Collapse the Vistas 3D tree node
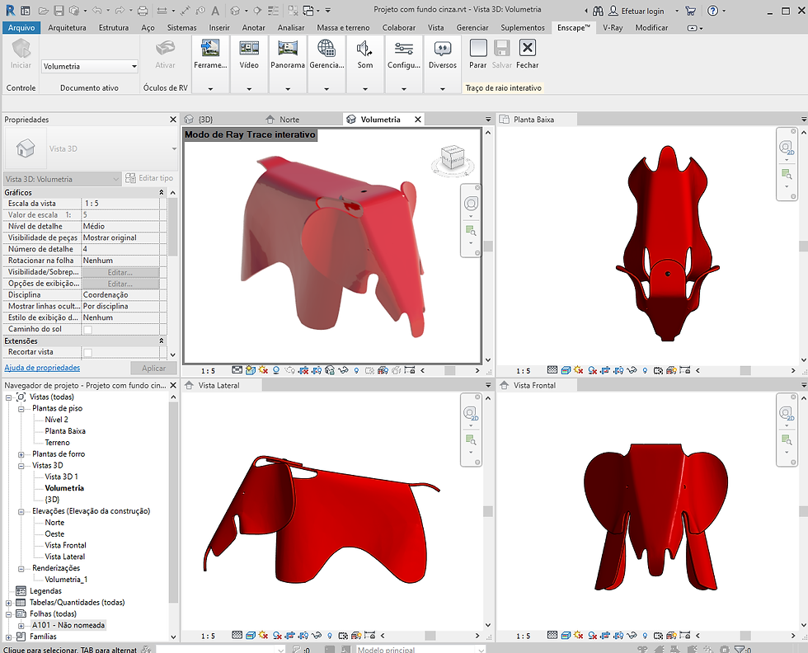The height and width of the screenshot is (653, 808). (21, 465)
